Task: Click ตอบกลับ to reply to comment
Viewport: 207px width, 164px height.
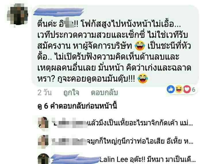Action: (104, 93)
